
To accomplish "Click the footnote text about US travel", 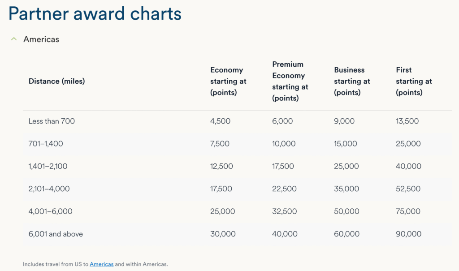I will (96, 264).
